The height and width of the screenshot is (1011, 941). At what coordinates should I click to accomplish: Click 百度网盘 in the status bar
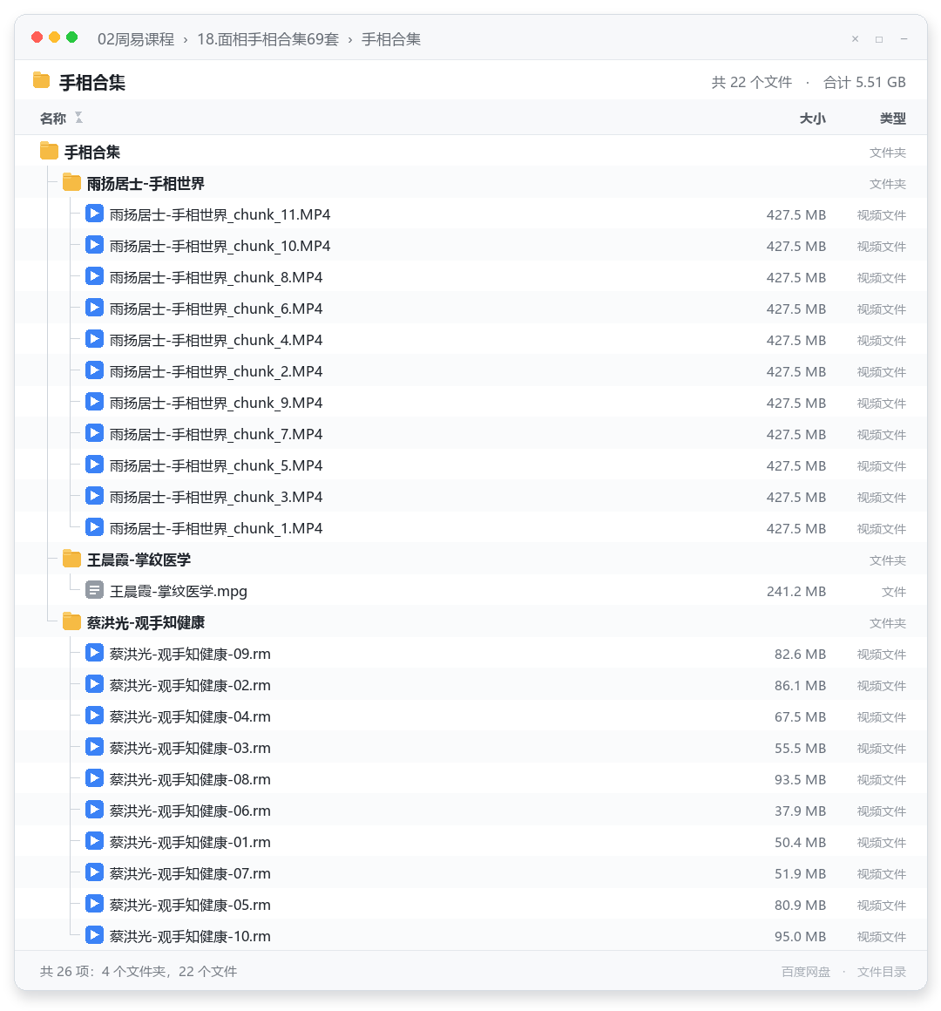point(806,972)
